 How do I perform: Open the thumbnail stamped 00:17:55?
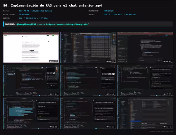[x=145, y=81]
